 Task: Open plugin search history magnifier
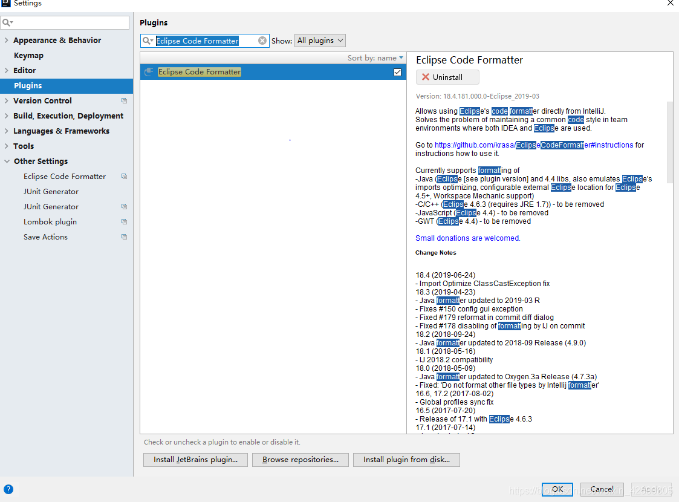(148, 41)
